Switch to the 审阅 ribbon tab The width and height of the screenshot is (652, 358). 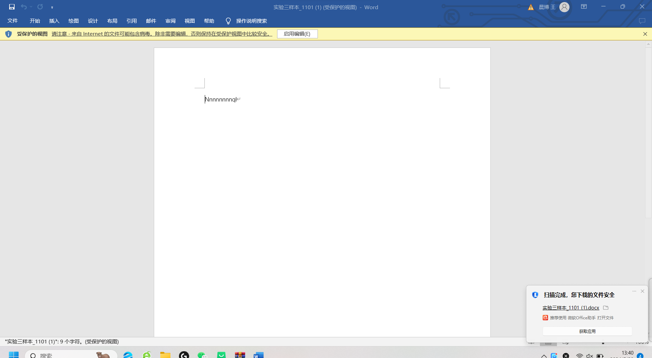(170, 21)
